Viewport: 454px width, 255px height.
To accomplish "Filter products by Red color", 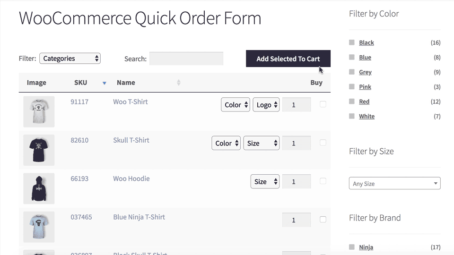I will (x=364, y=102).
